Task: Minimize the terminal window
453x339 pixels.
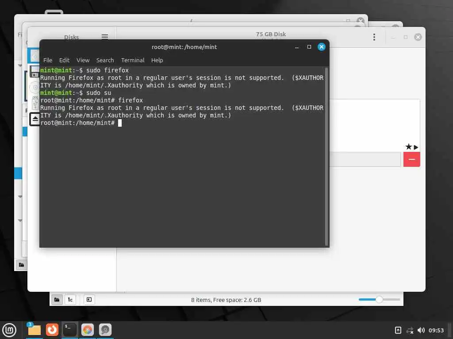Action: pos(297,47)
